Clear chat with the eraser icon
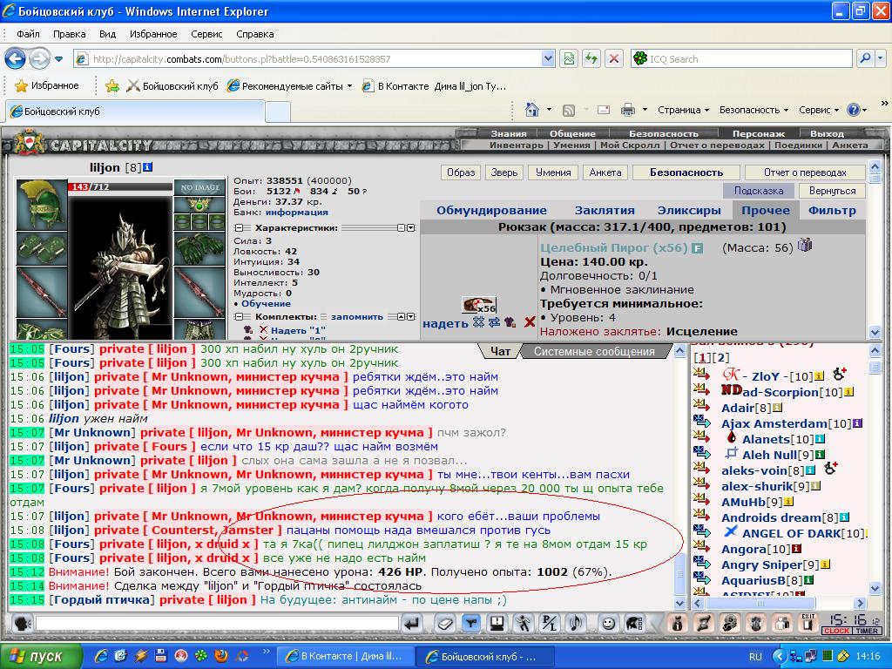The height and width of the screenshot is (669, 892). pos(443,624)
